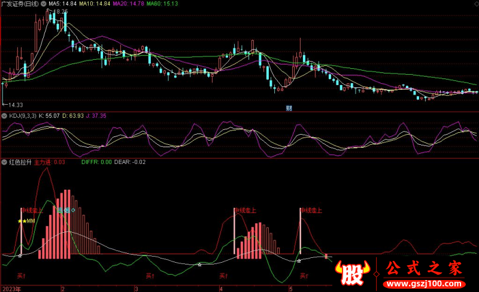Click the 18.26 high price label
The height and width of the screenshot is (292, 479).
(x=60, y=11)
